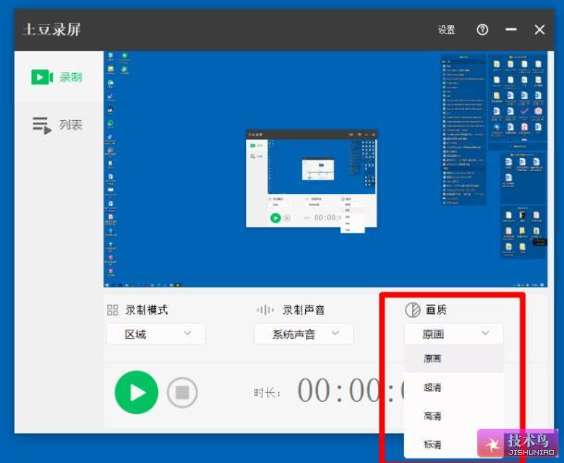Start recording with the green play button
The height and width of the screenshot is (463, 564).
tap(136, 392)
